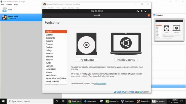Select No localization (UTF-8) language option
186x104 pixels.
[56, 78]
